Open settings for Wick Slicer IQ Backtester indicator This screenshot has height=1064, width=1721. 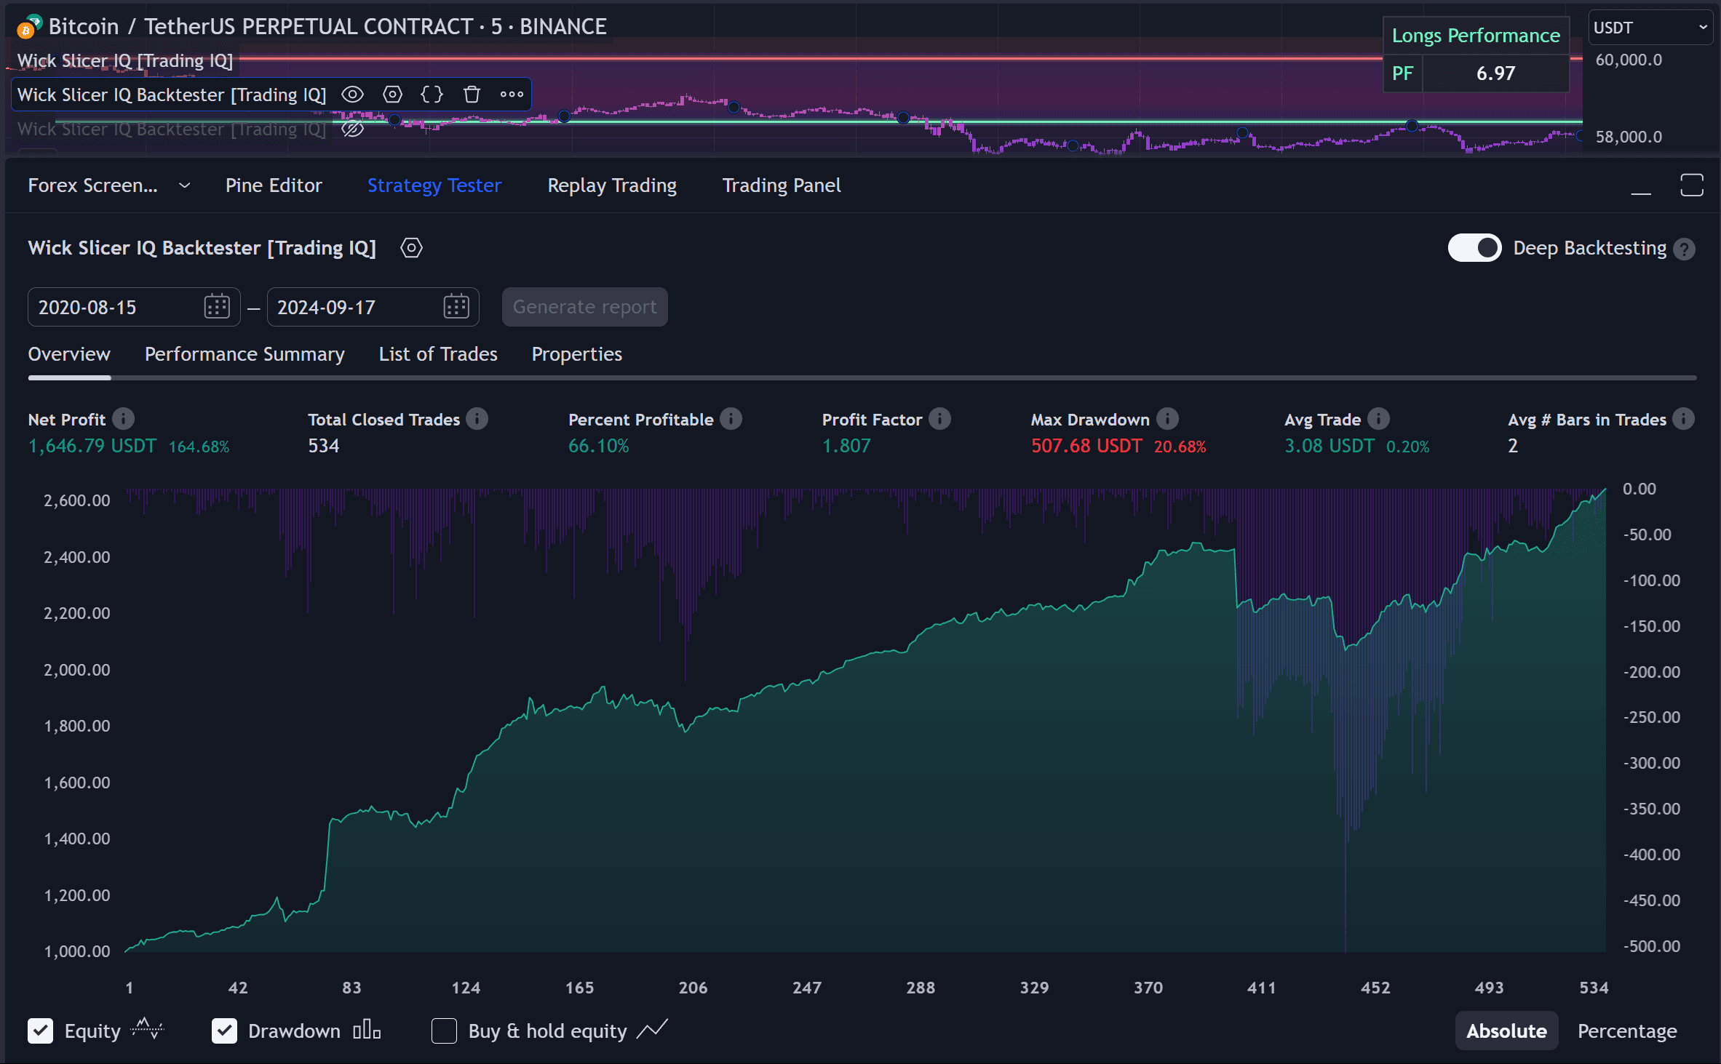pos(392,95)
